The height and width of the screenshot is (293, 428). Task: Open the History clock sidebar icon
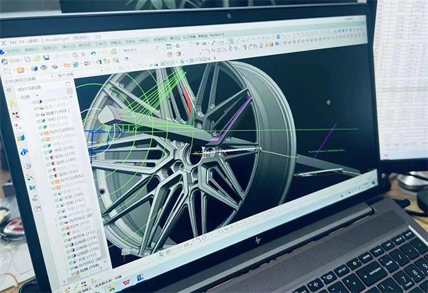click(27, 166)
